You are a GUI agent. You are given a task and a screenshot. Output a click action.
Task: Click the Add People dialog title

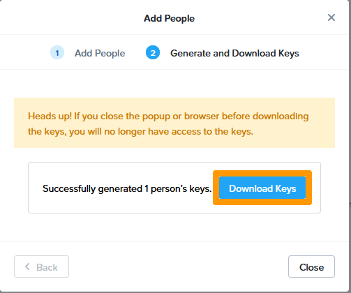[169, 18]
